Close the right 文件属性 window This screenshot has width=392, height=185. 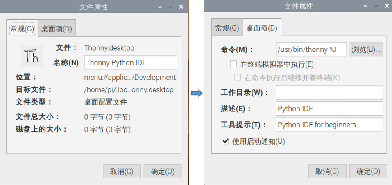(x=387, y=7)
